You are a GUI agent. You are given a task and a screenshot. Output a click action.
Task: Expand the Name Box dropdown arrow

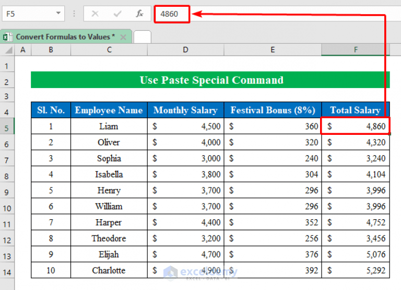(x=58, y=13)
